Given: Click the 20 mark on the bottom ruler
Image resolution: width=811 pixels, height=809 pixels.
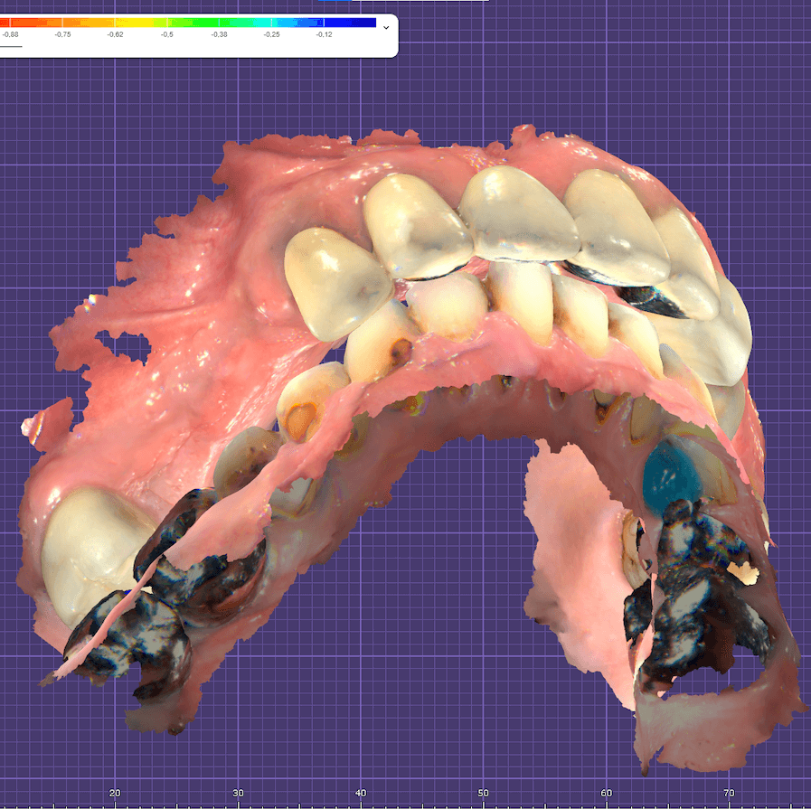Looking at the screenshot, I should [x=115, y=793].
